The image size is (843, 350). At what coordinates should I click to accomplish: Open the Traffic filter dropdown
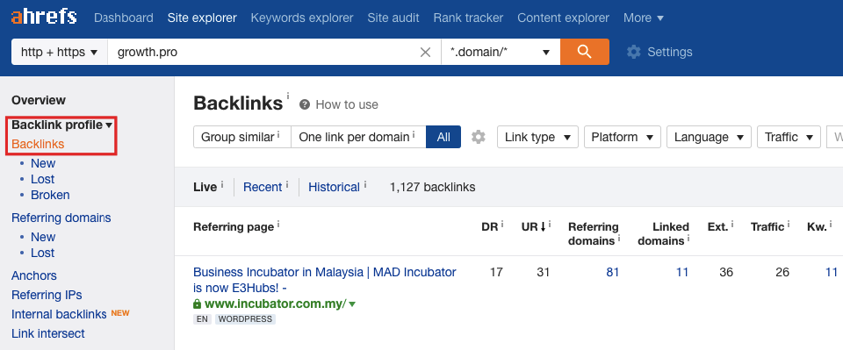click(x=789, y=137)
